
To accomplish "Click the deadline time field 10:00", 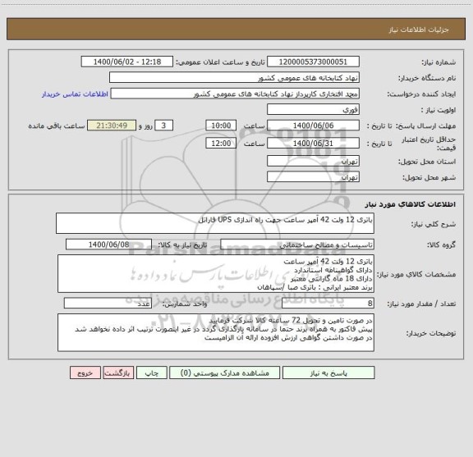I will [221, 126].
